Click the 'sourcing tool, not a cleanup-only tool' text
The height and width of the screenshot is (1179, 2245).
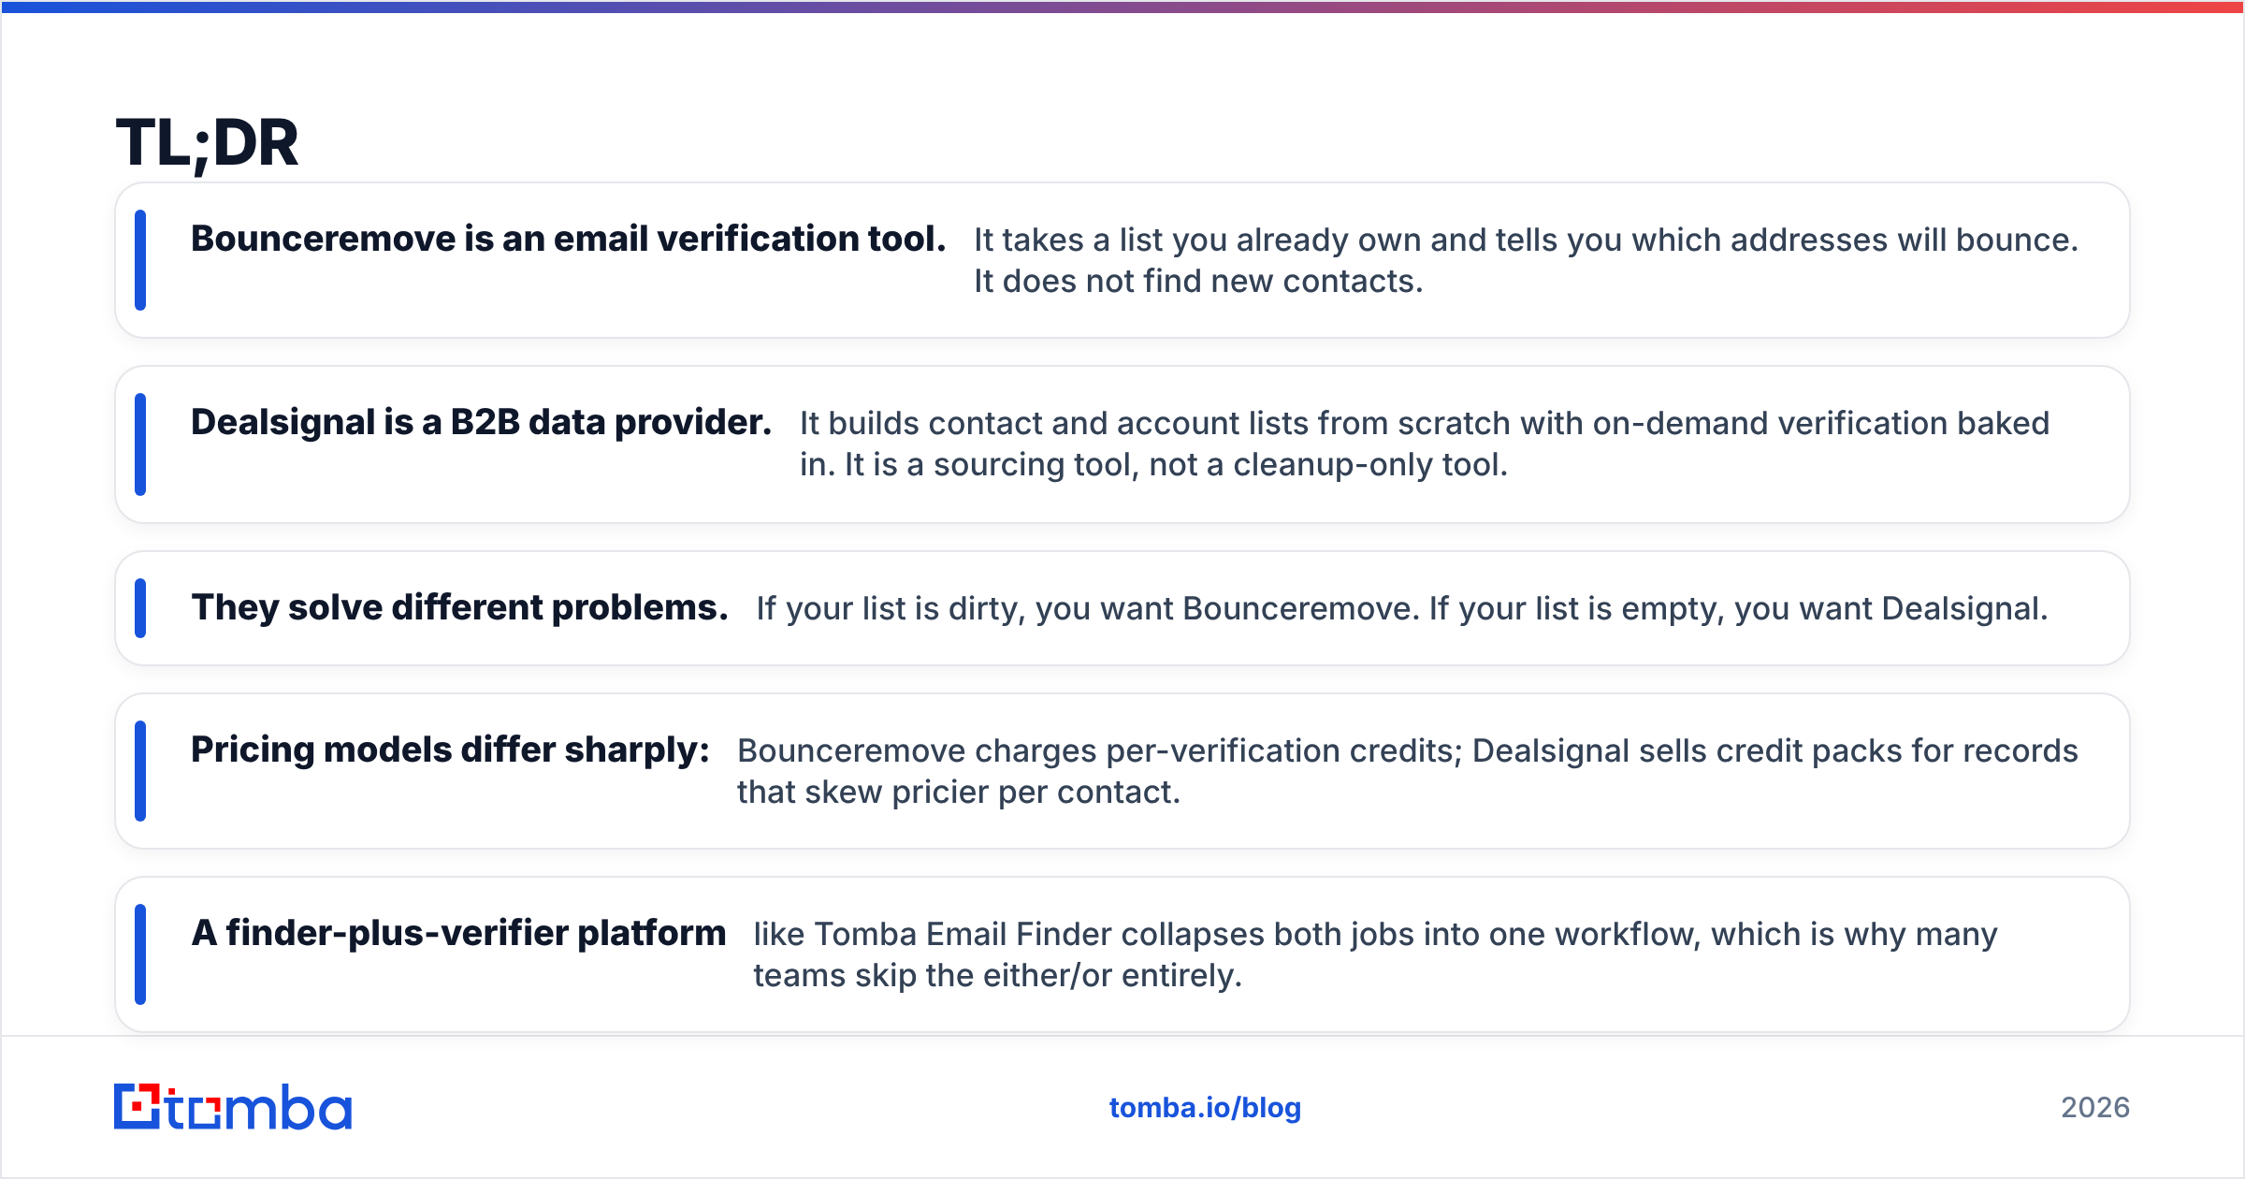1220,465
